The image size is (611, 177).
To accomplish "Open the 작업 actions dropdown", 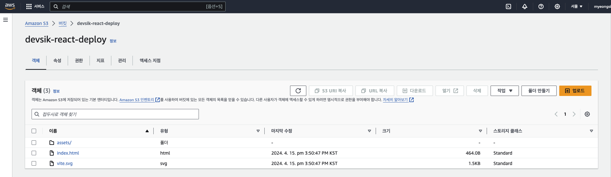I will [505, 91].
